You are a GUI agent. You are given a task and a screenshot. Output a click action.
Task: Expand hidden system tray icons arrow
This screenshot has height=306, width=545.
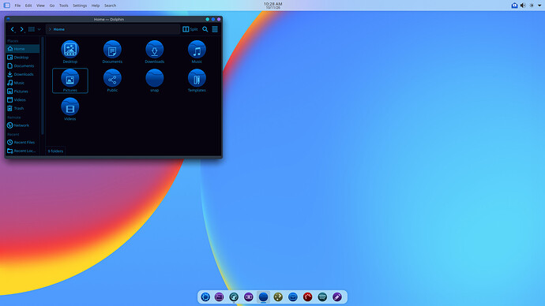click(x=539, y=6)
